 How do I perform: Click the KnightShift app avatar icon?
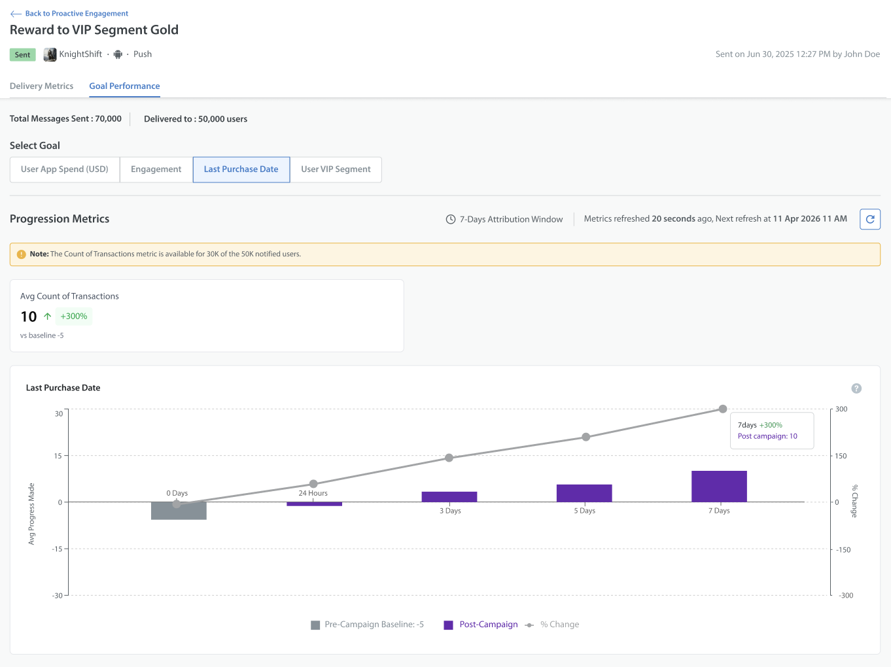click(50, 54)
